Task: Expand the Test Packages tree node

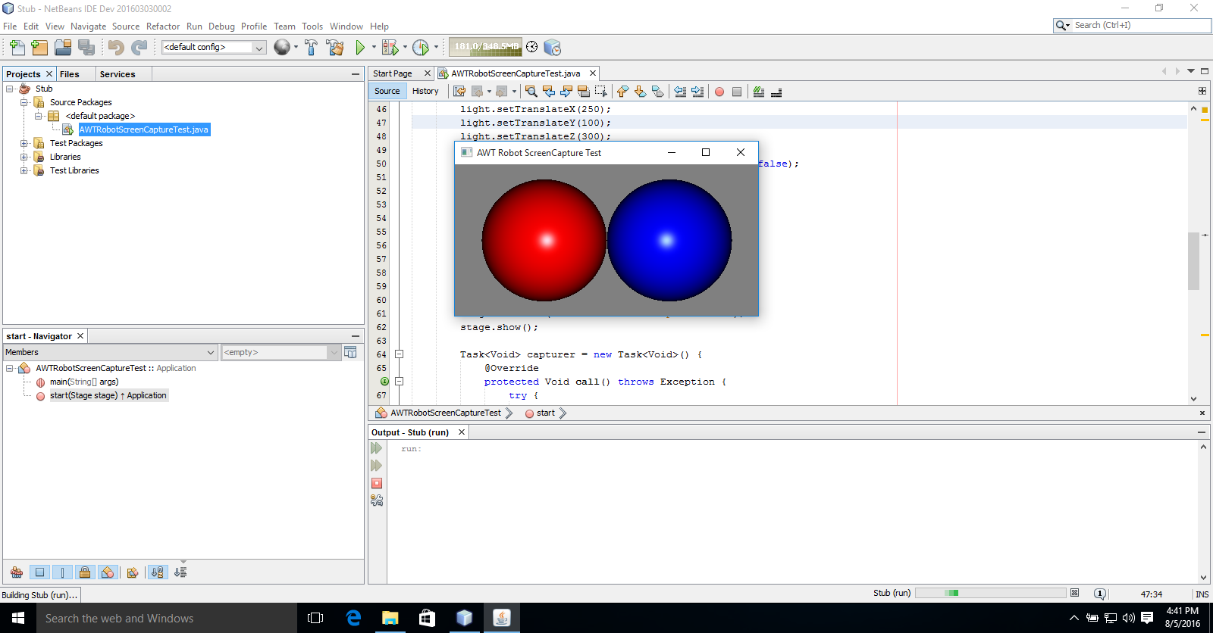Action: [24, 143]
